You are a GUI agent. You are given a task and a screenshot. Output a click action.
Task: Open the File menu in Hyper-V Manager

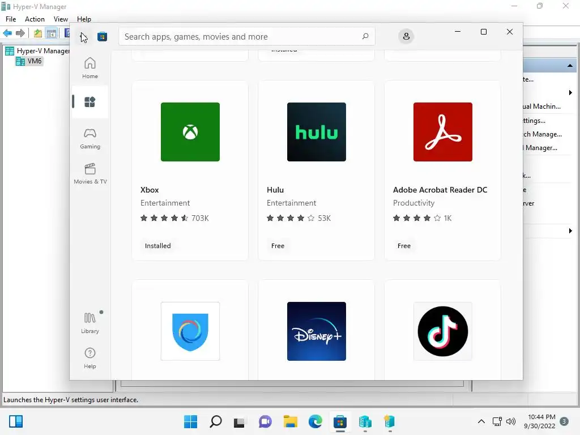pos(11,19)
